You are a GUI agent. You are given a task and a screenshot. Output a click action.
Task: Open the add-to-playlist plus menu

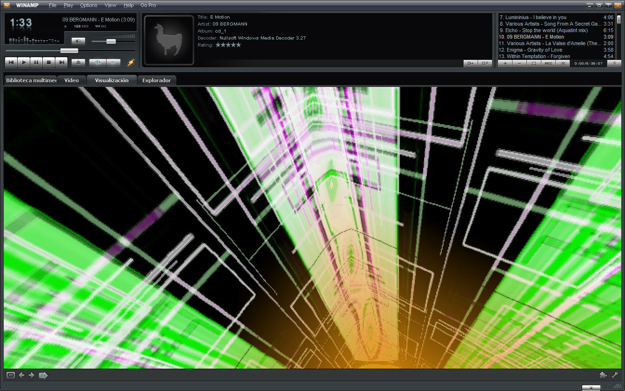(x=505, y=63)
